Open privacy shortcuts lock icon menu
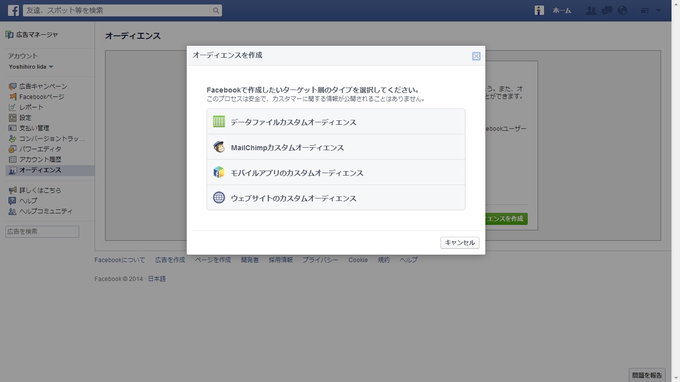The image size is (680, 382). [x=645, y=10]
